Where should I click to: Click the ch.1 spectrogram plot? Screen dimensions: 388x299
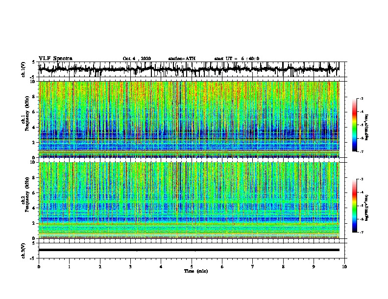(189, 119)
